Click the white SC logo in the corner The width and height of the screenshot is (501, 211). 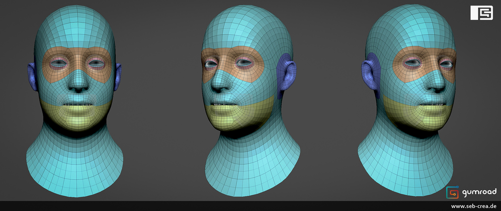(482, 13)
